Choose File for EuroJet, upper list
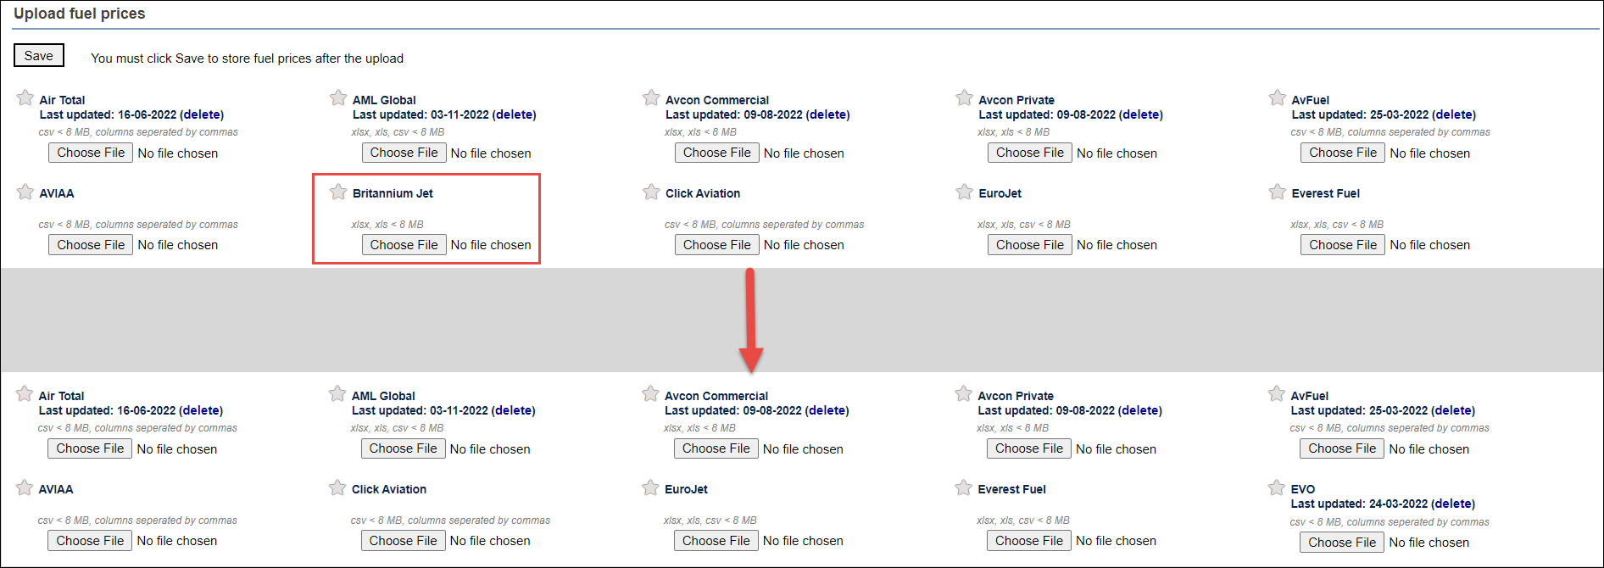1604x568 pixels. [1030, 245]
